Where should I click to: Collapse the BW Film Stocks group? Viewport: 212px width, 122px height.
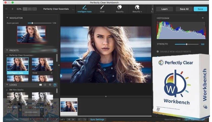(x=7, y=90)
